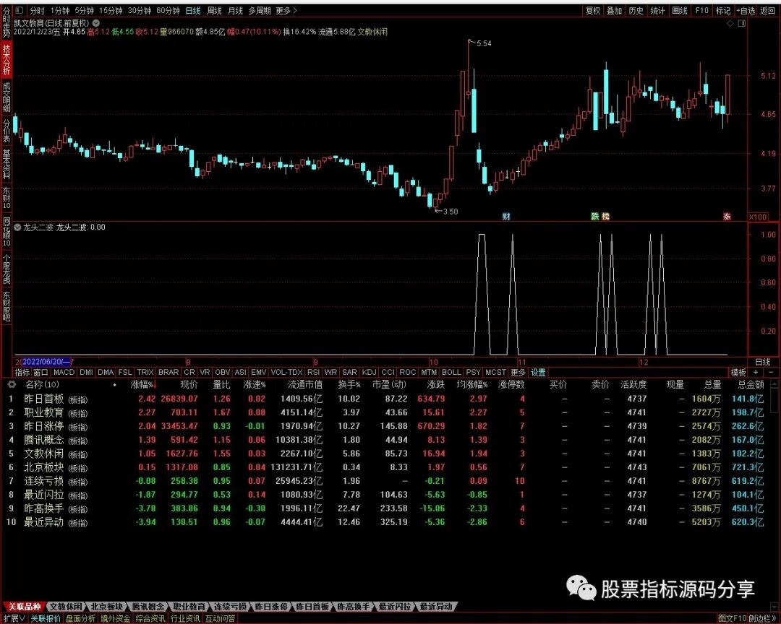This screenshot has height=624, width=781.
Task: Switch to the 15分钟 period
Action: (x=111, y=10)
